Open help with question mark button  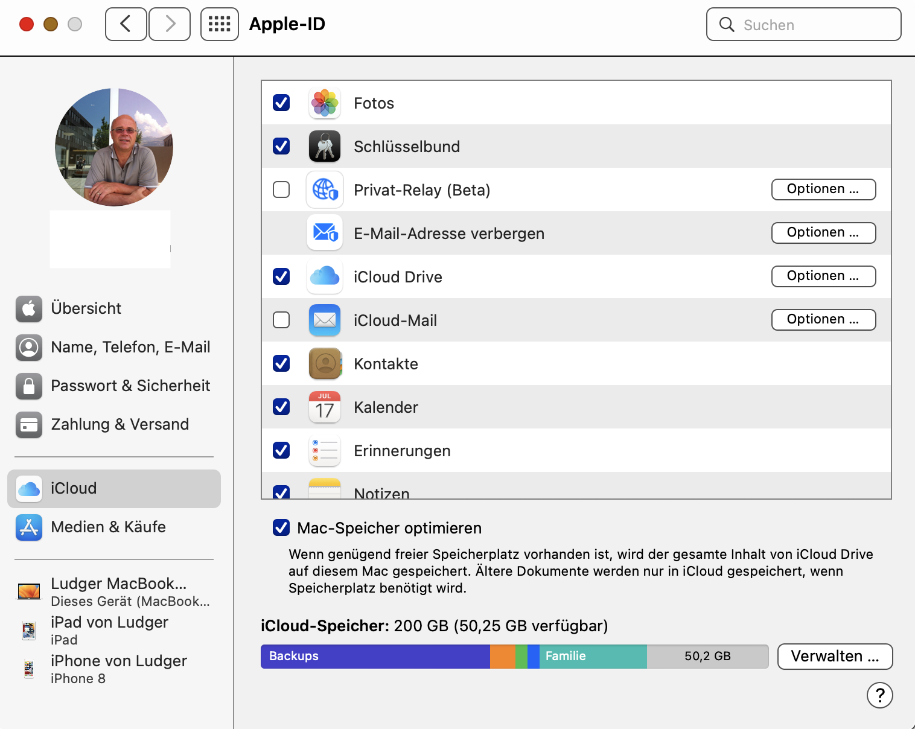[x=879, y=695]
